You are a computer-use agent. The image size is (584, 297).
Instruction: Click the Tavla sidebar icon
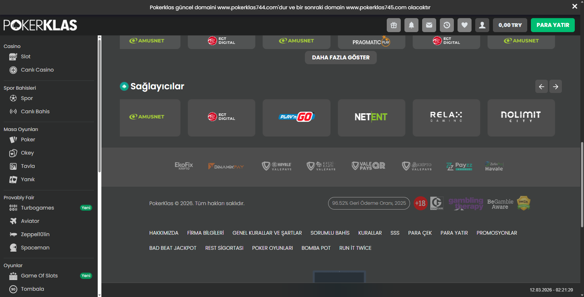point(13,166)
